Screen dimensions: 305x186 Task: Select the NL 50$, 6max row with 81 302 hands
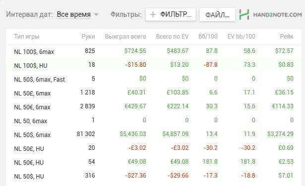[x=154, y=134]
